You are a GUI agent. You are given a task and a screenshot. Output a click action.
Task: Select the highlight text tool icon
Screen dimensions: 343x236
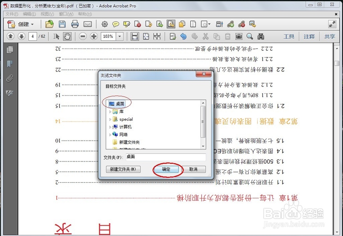coord(127,24)
